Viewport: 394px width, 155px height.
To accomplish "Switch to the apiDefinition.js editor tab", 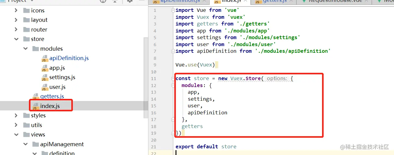I will coord(179,2).
